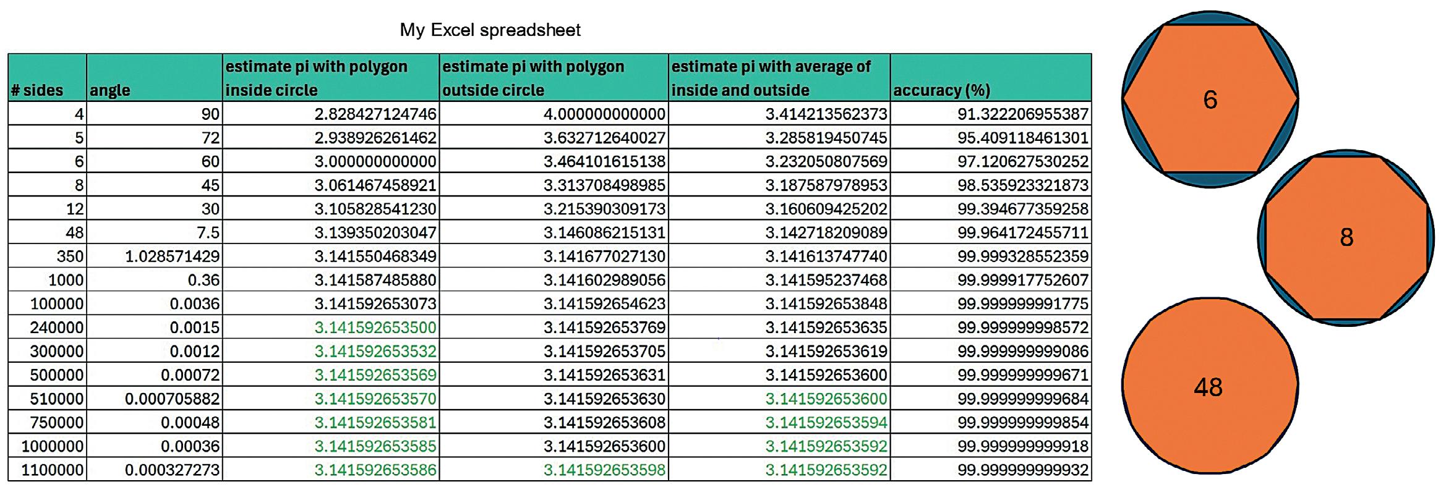Screen dimensions: 1446x495
Task: Click 'estimate pi with average' header cell
Action: (779, 78)
